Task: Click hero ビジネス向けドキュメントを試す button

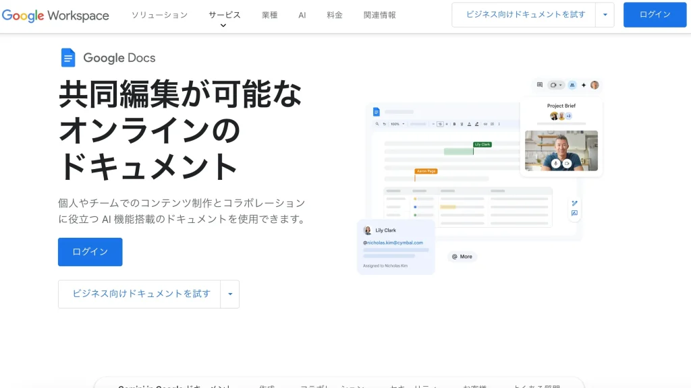Action: [139, 294]
